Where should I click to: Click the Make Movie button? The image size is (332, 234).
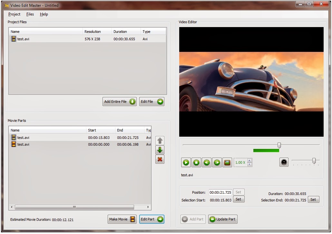pos(122,219)
